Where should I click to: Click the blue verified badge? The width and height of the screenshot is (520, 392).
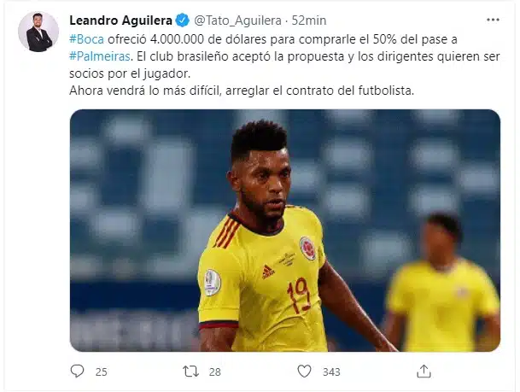coord(182,20)
